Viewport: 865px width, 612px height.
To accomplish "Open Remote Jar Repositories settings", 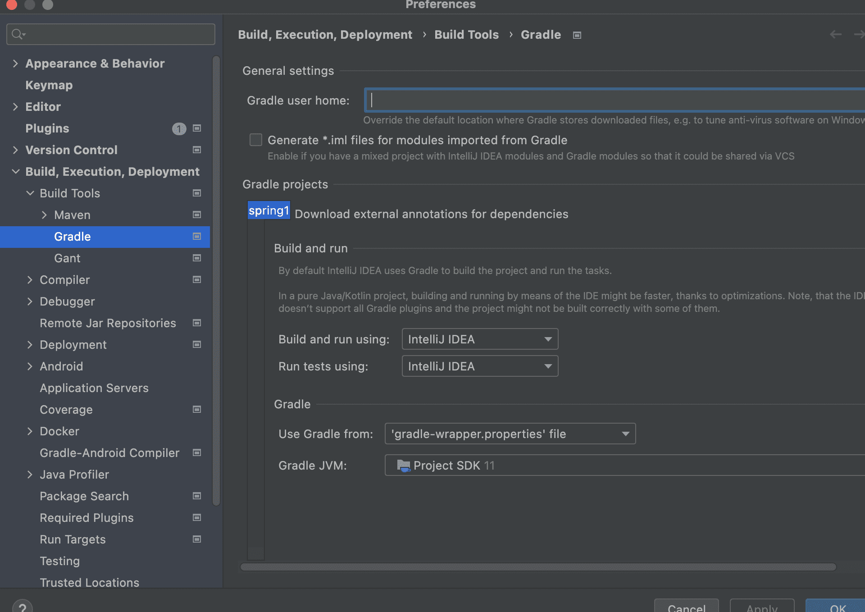I will [108, 323].
